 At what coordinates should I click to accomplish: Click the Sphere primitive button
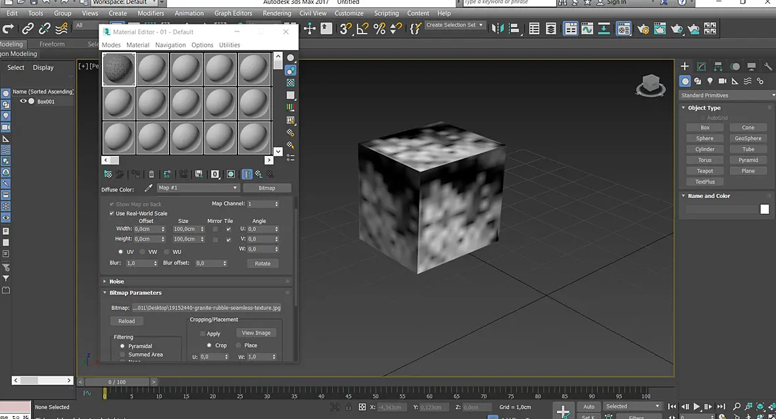pos(705,138)
